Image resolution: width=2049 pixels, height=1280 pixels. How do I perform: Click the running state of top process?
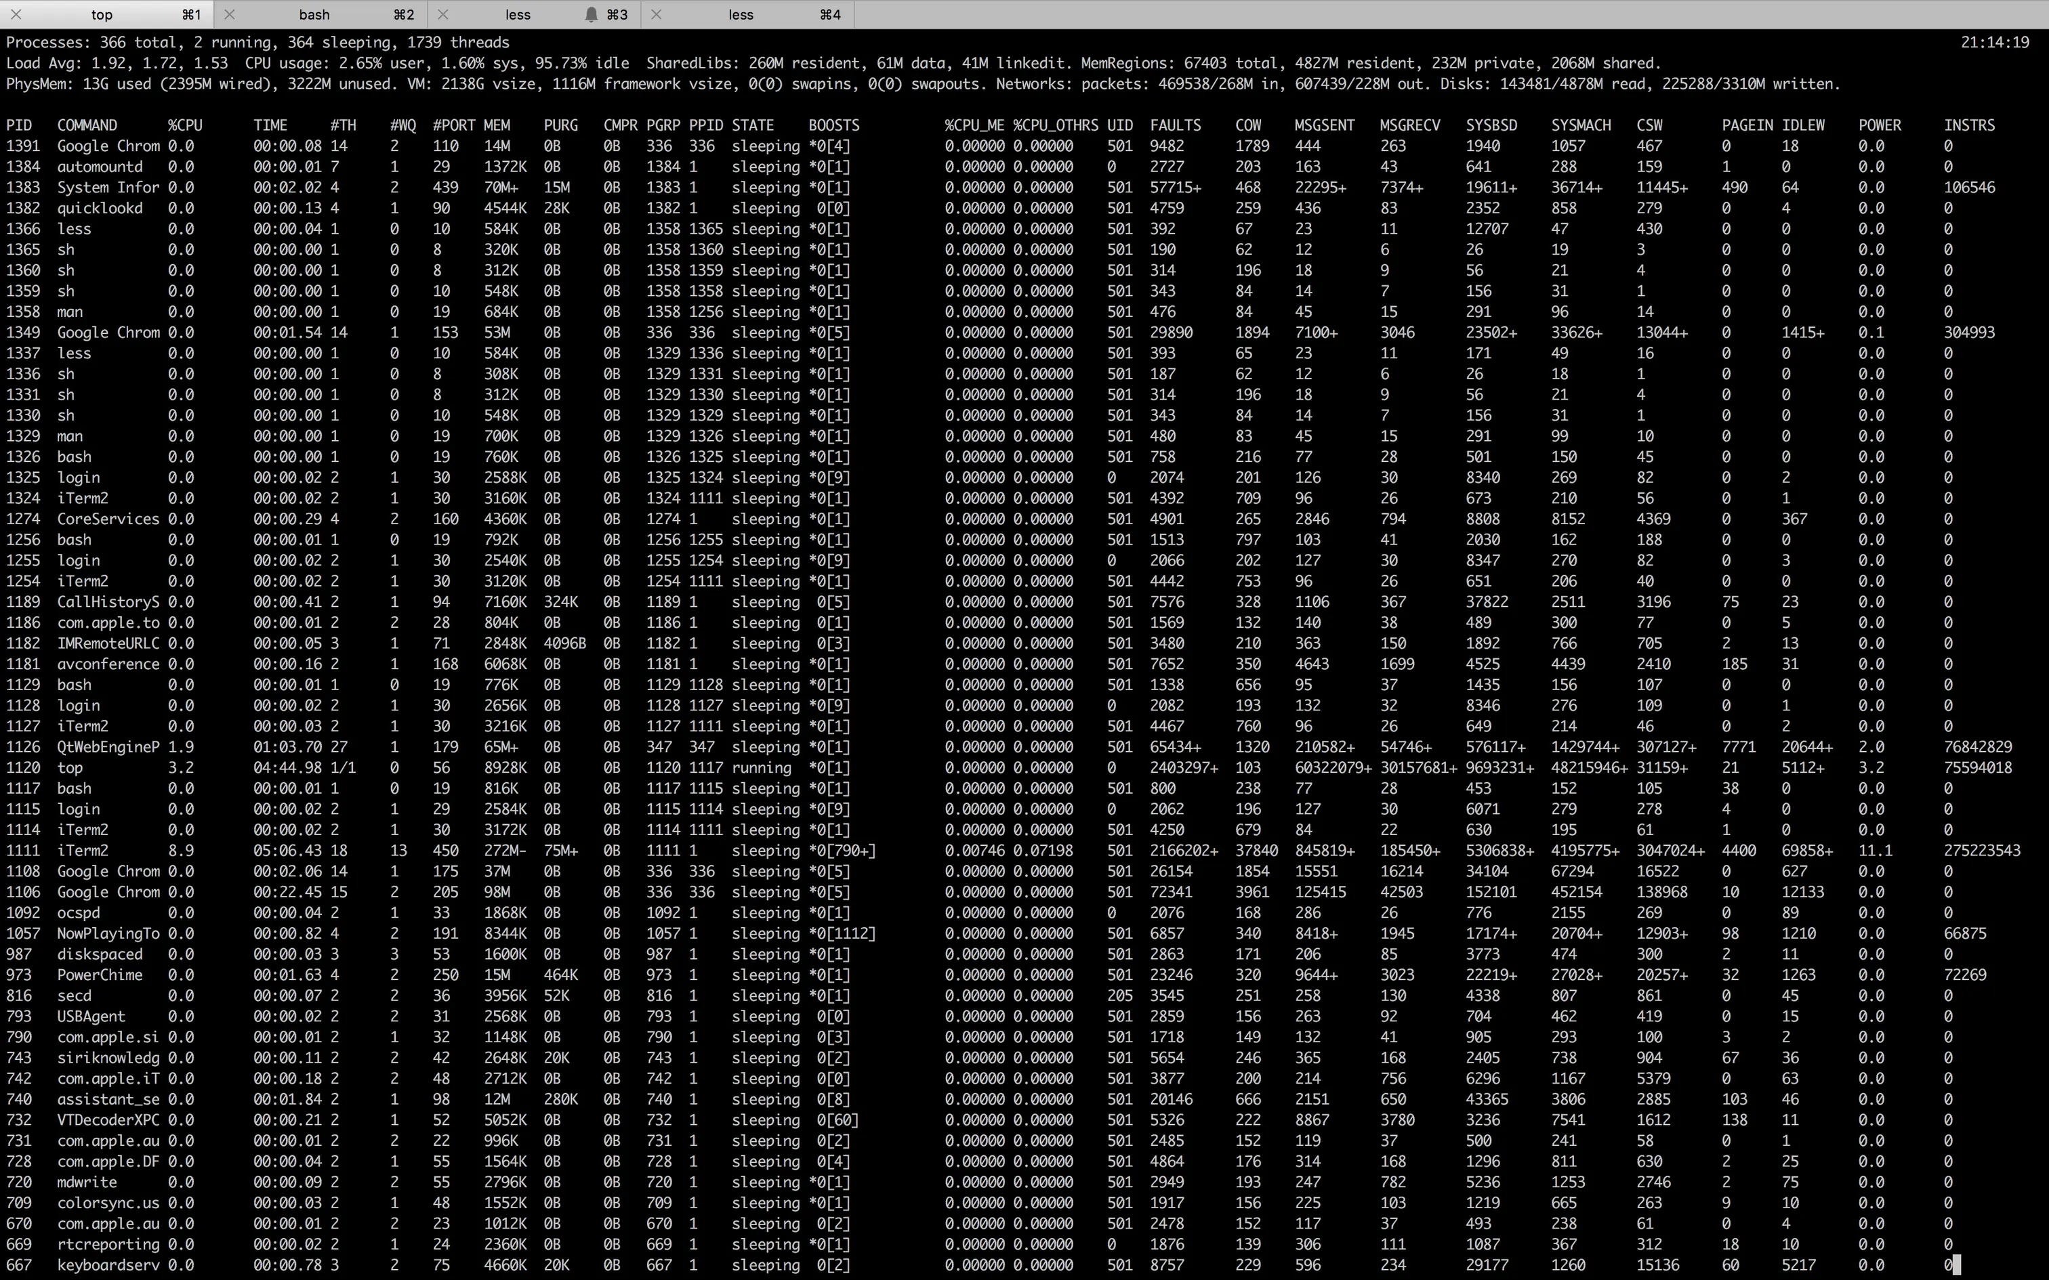pyautogui.click(x=761, y=768)
